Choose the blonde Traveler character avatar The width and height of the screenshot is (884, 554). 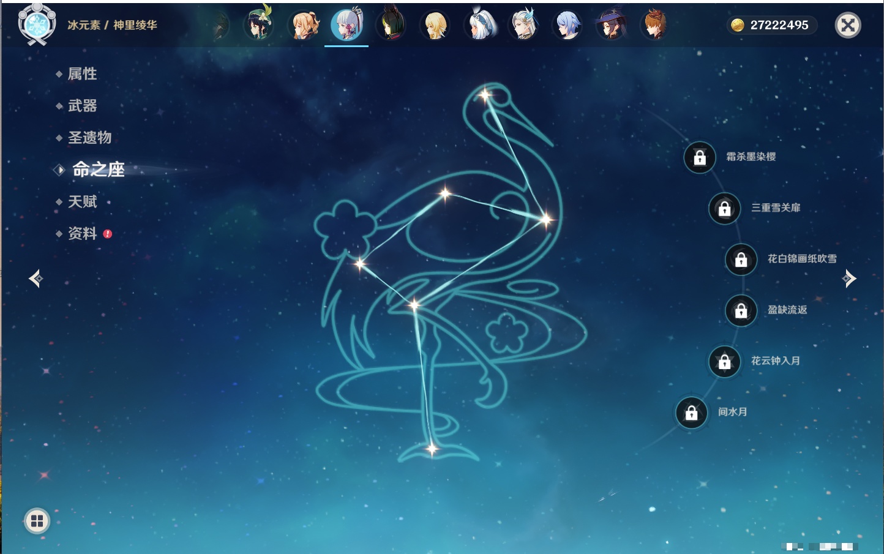[x=435, y=26]
